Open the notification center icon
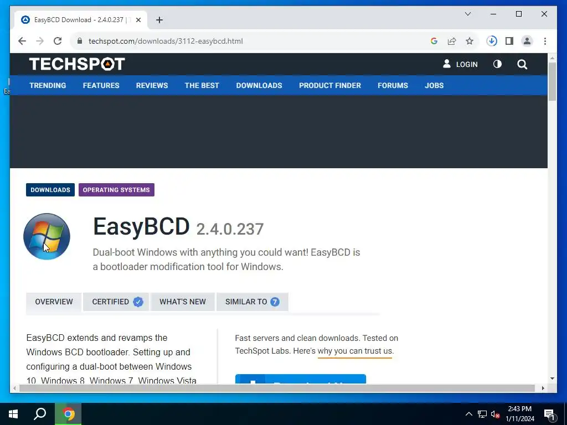 [549, 414]
